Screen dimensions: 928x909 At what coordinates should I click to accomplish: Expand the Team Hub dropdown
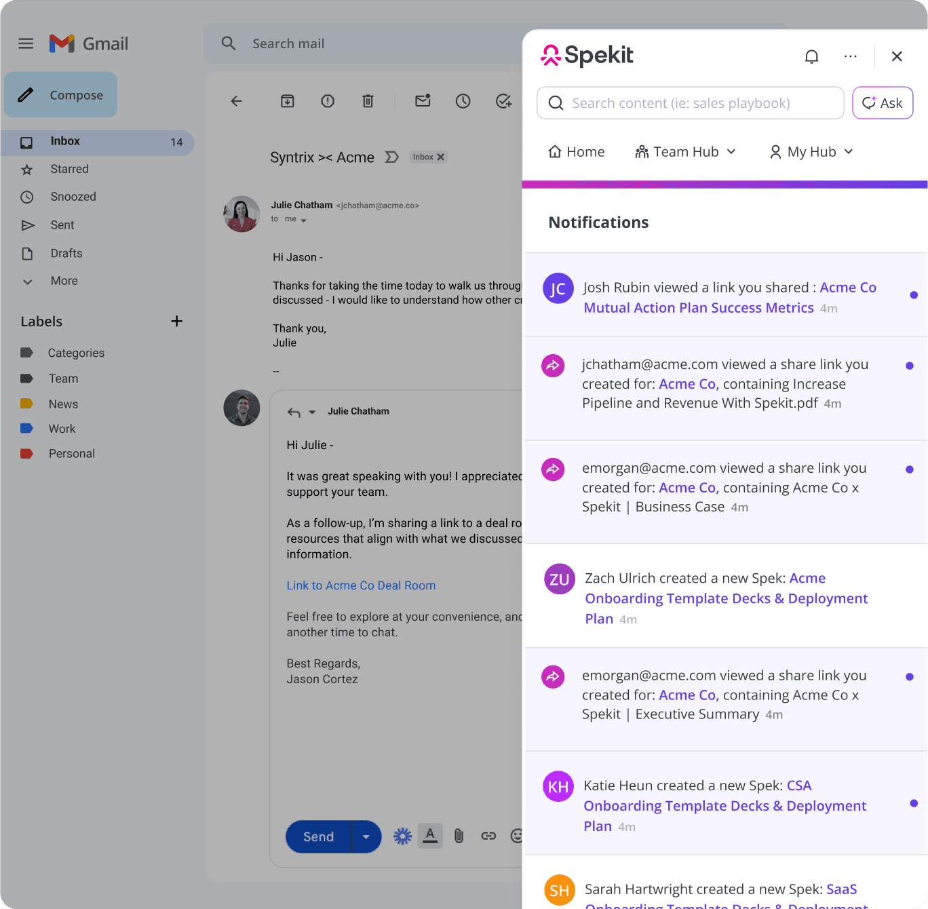pyautogui.click(x=685, y=152)
